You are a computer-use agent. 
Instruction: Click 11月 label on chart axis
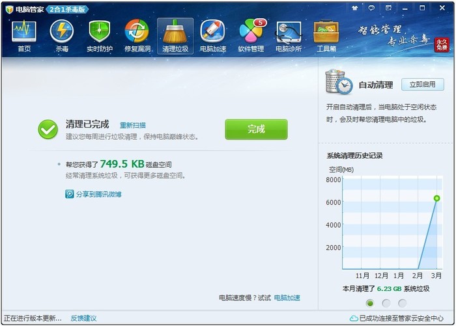click(x=362, y=275)
